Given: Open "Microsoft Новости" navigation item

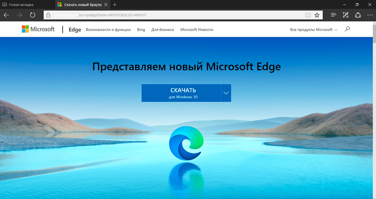Looking at the screenshot, I should (x=196, y=30).
